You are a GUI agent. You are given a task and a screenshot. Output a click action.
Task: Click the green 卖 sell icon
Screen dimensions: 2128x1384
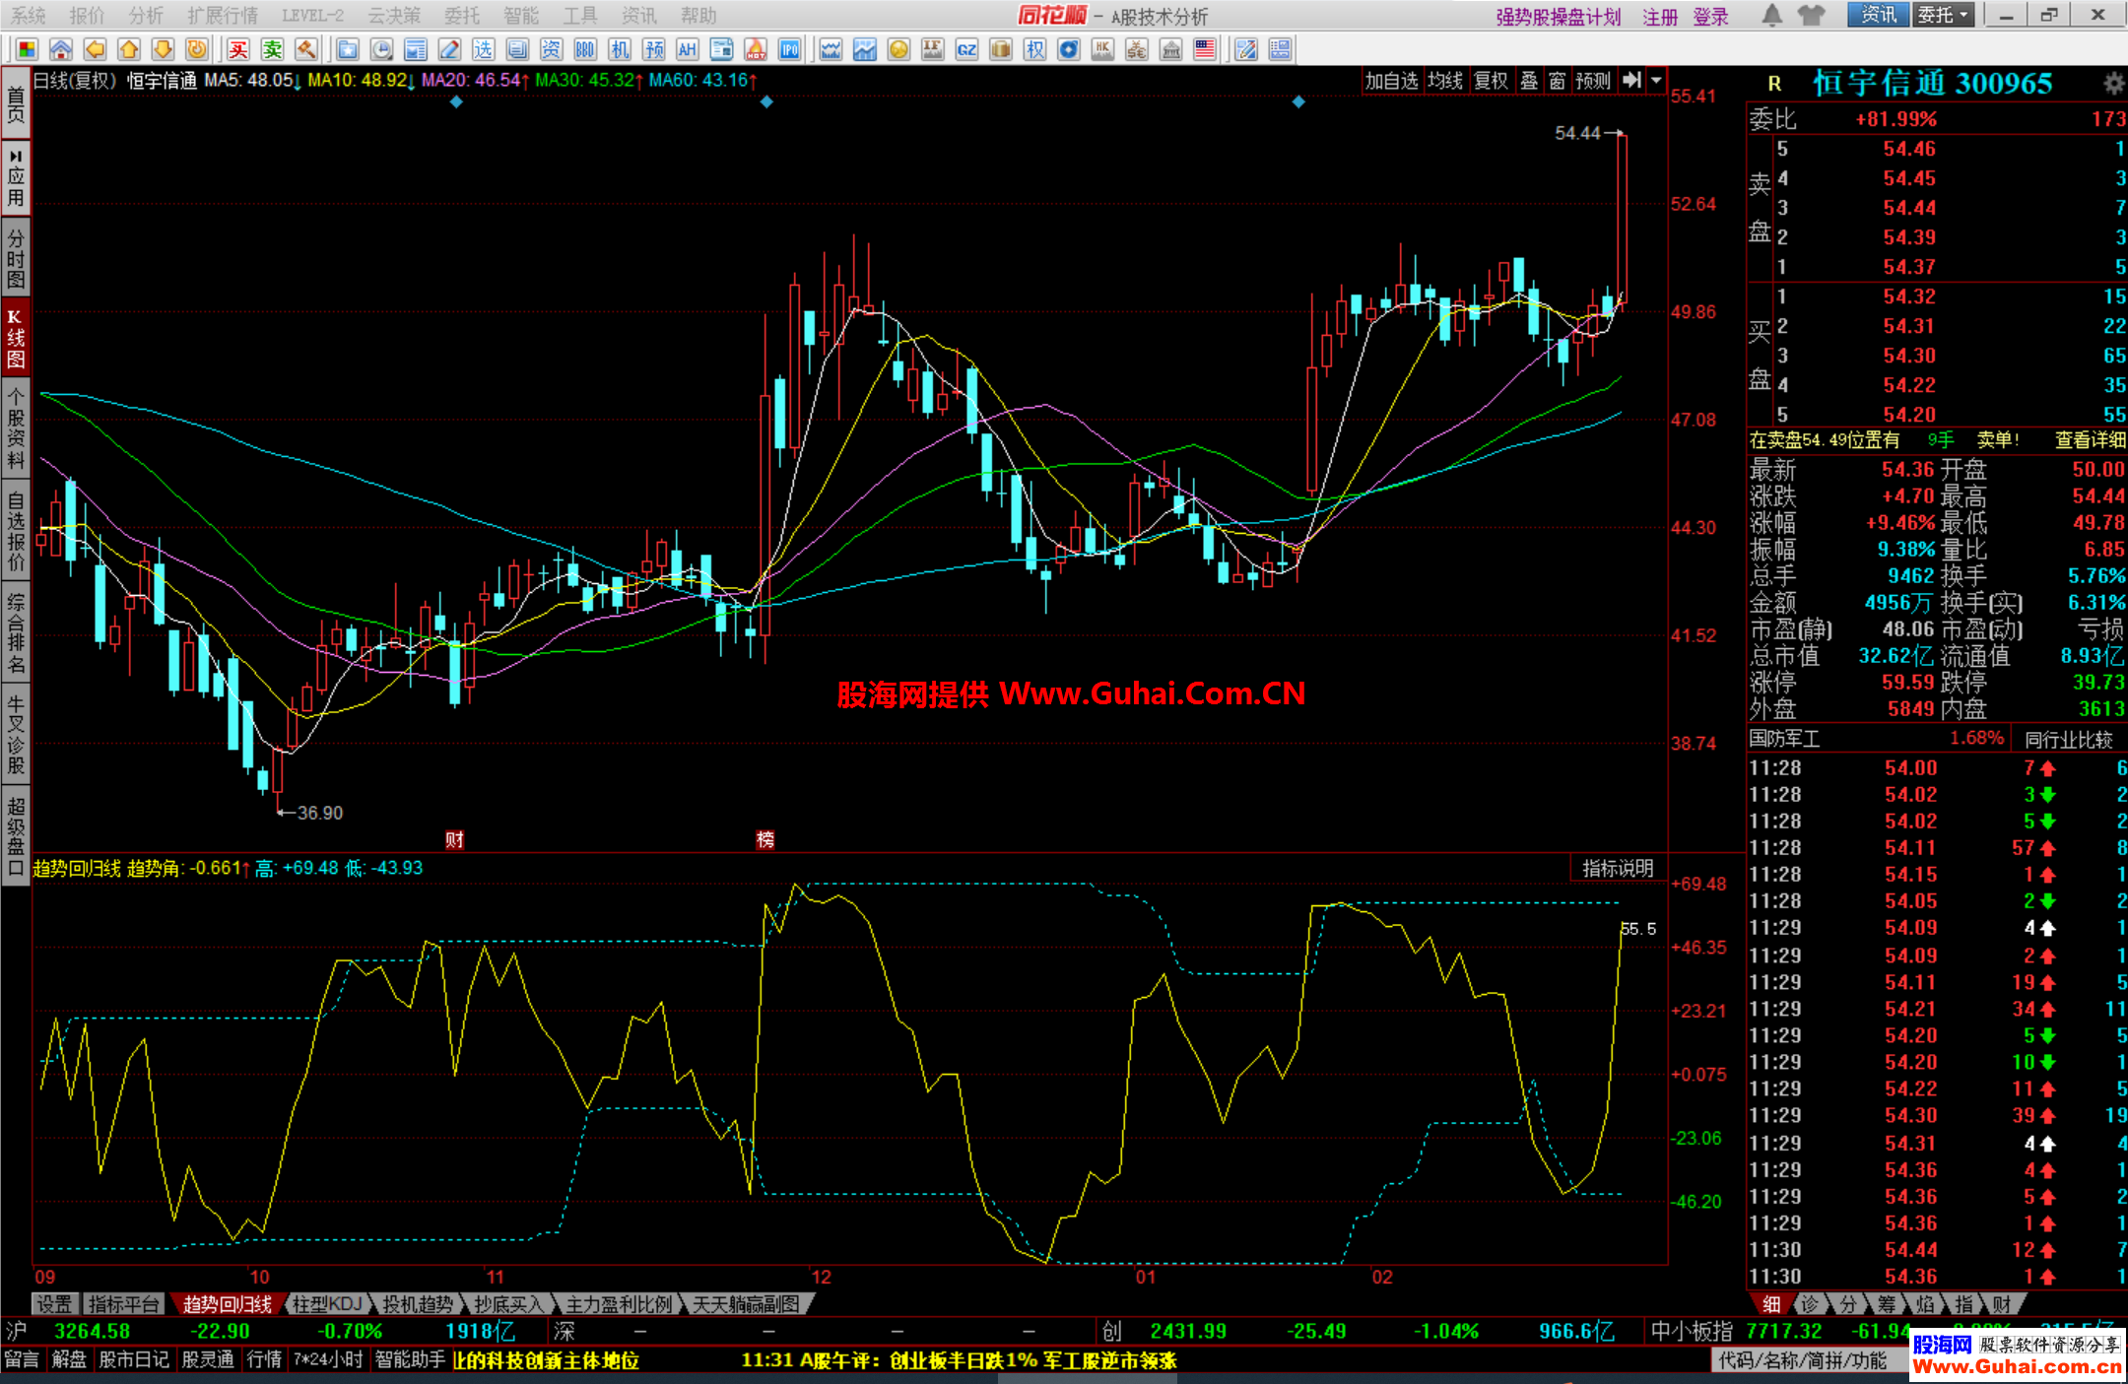[272, 49]
